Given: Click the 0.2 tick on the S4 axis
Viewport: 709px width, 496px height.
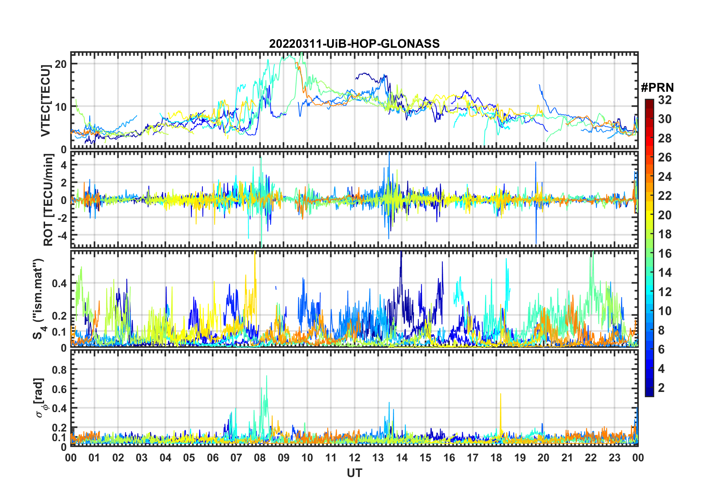Looking at the screenshot, I should coord(59,316).
